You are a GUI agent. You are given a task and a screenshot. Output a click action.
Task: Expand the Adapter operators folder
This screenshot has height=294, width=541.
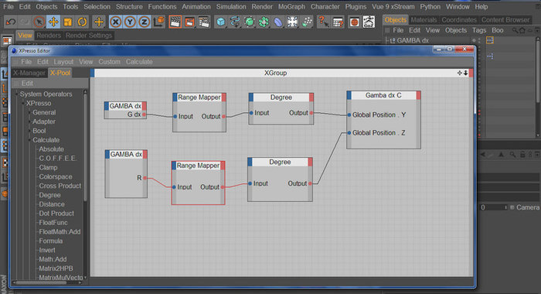pyautogui.click(x=29, y=121)
